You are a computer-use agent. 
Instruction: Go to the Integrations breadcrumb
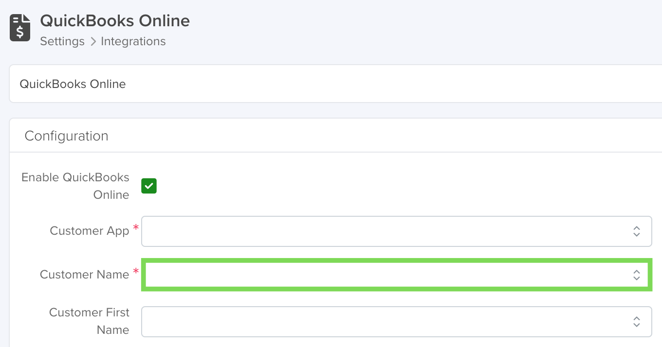tap(133, 42)
